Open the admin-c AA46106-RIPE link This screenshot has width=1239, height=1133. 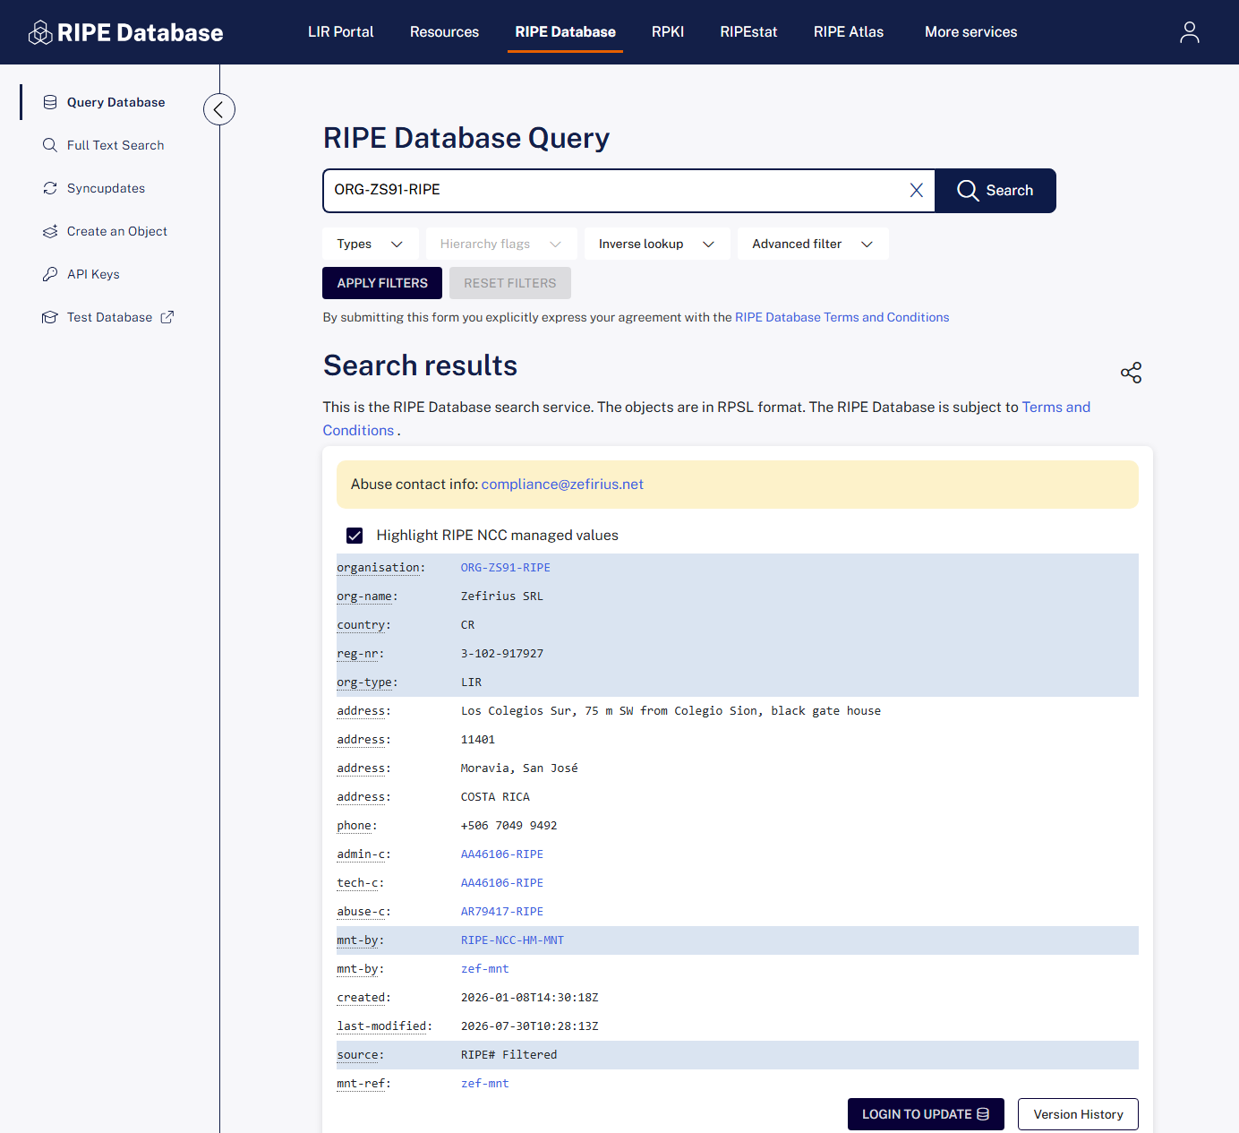click(502, 854)
